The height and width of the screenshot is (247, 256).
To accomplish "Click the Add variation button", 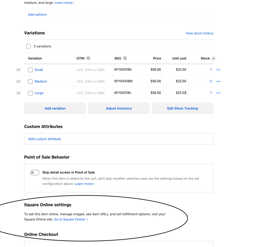I will coord(55,108).
